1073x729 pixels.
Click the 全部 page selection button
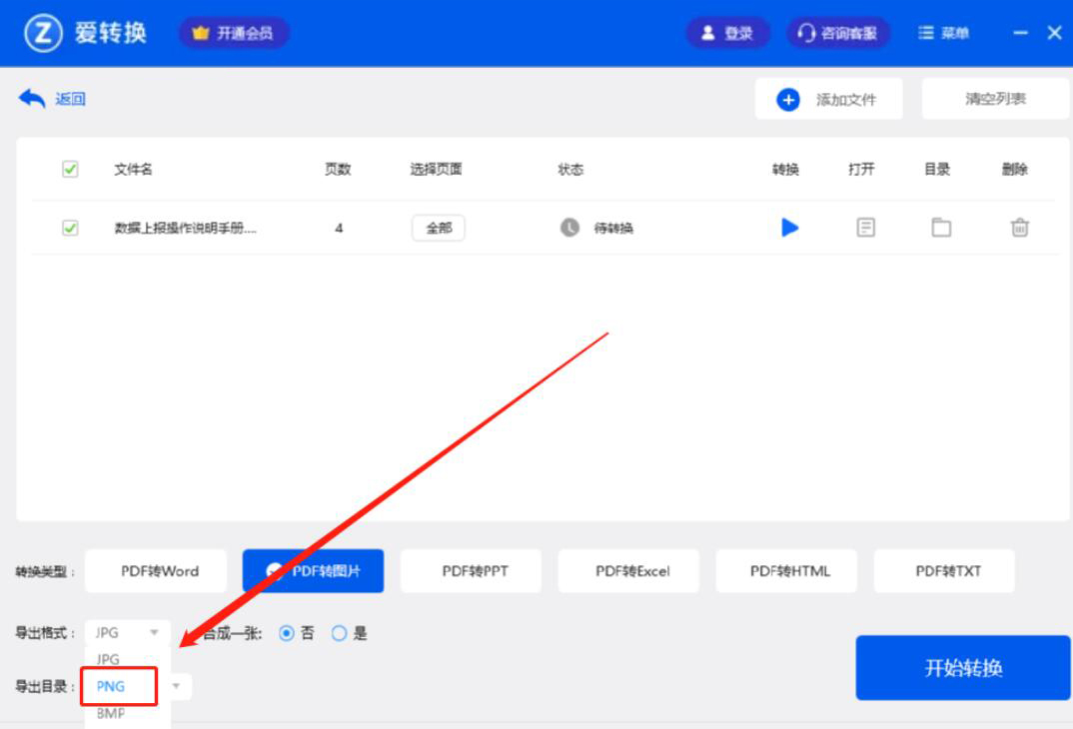coord(439,228)
